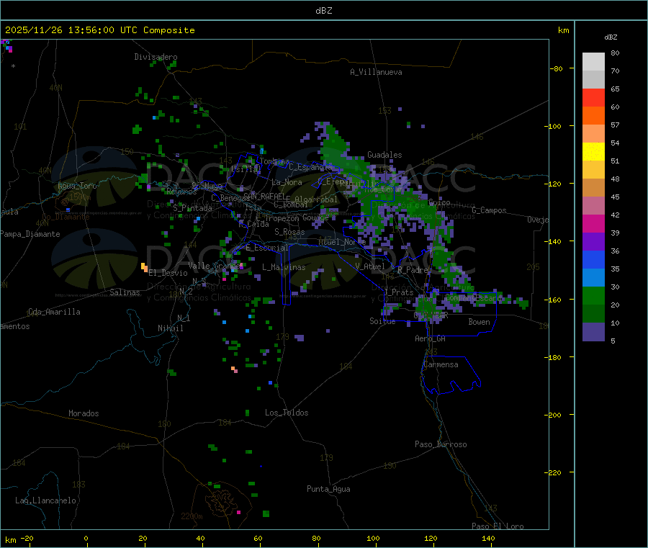Click the Nihuil map label
648x548 pixels.
(170, 328)
